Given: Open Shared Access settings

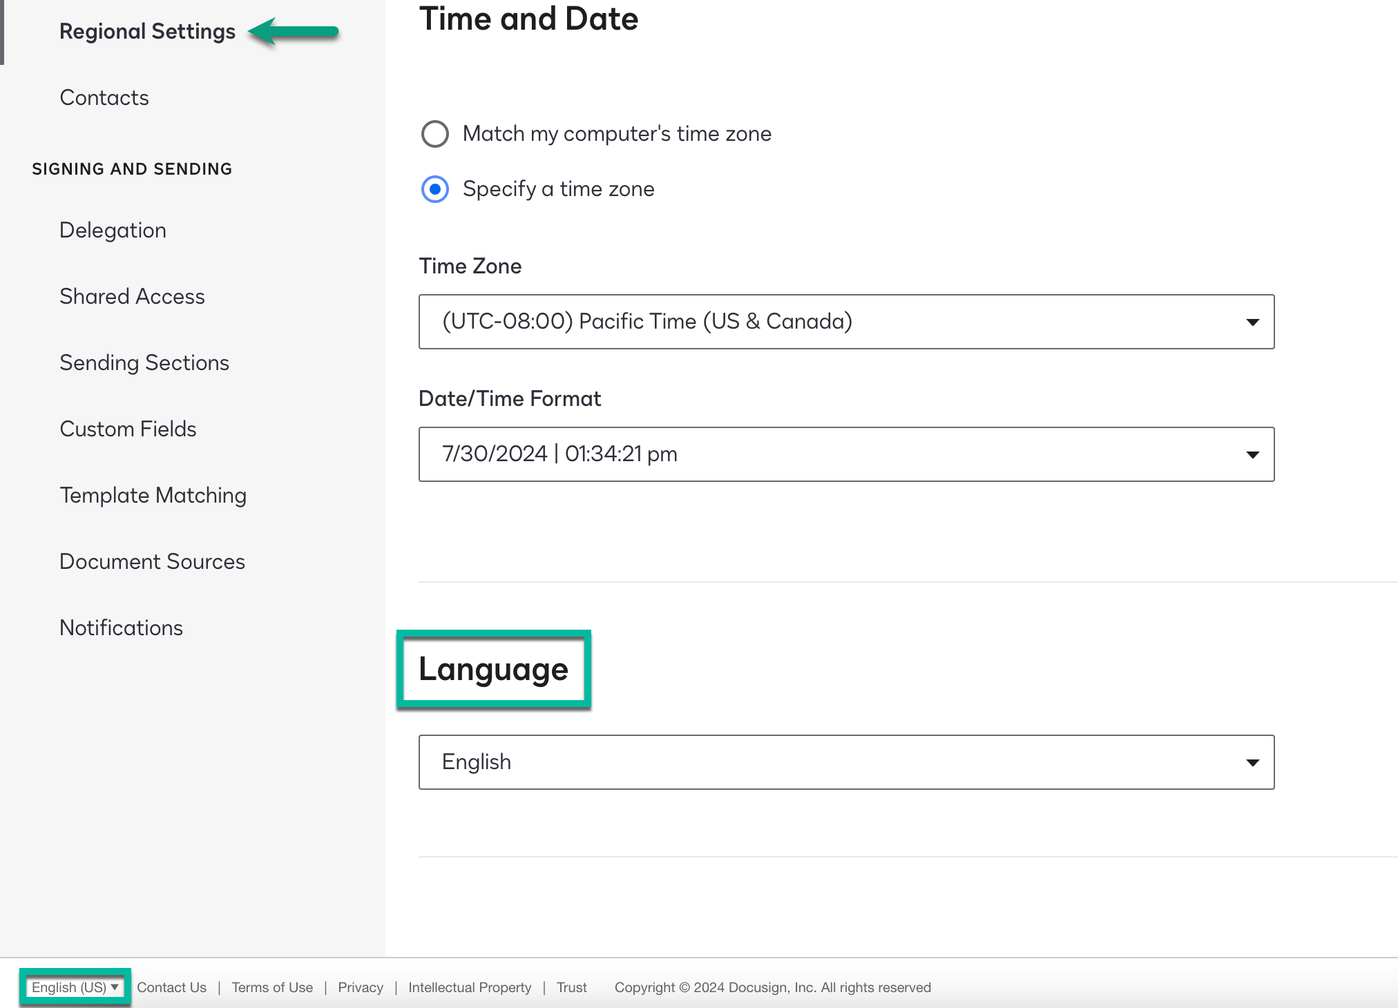Looking at the screenshot, I should pos(132,297).
